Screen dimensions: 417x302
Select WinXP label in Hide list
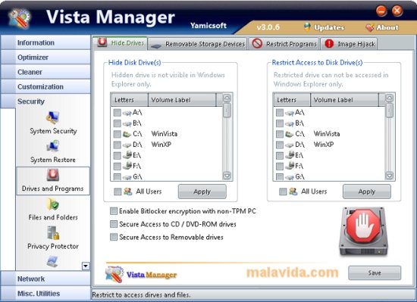click(161, 145)
